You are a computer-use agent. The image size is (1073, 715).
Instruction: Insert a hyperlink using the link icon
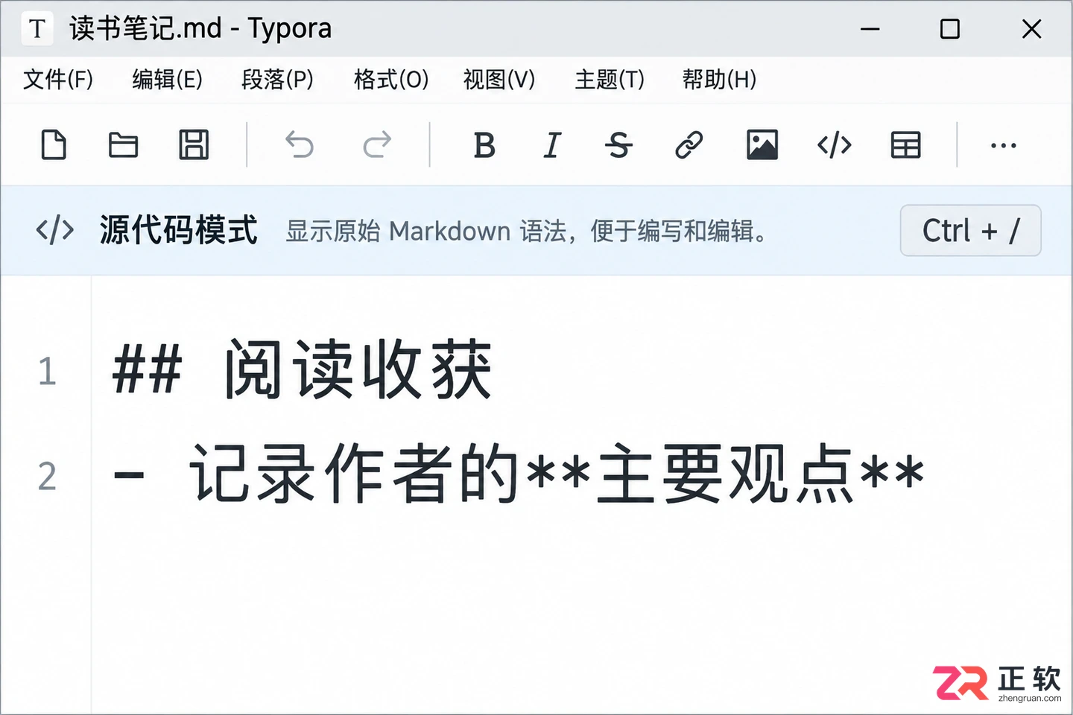click(x=689, y=144)
